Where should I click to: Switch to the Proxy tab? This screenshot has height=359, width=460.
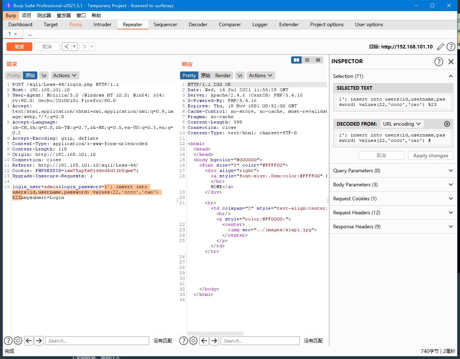[x=75, y=24]
